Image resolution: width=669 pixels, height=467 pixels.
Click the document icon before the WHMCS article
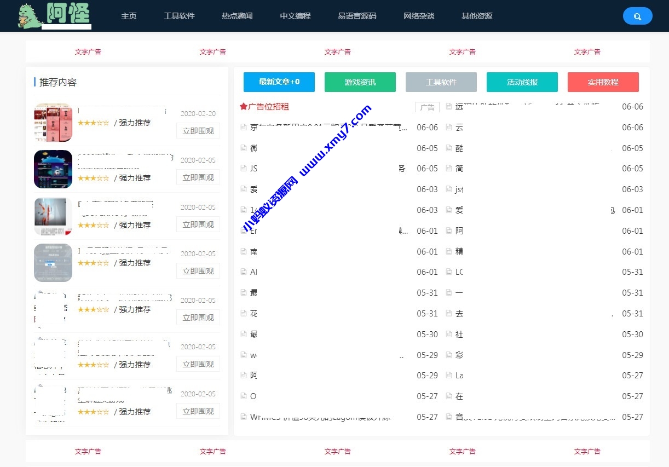243,417
